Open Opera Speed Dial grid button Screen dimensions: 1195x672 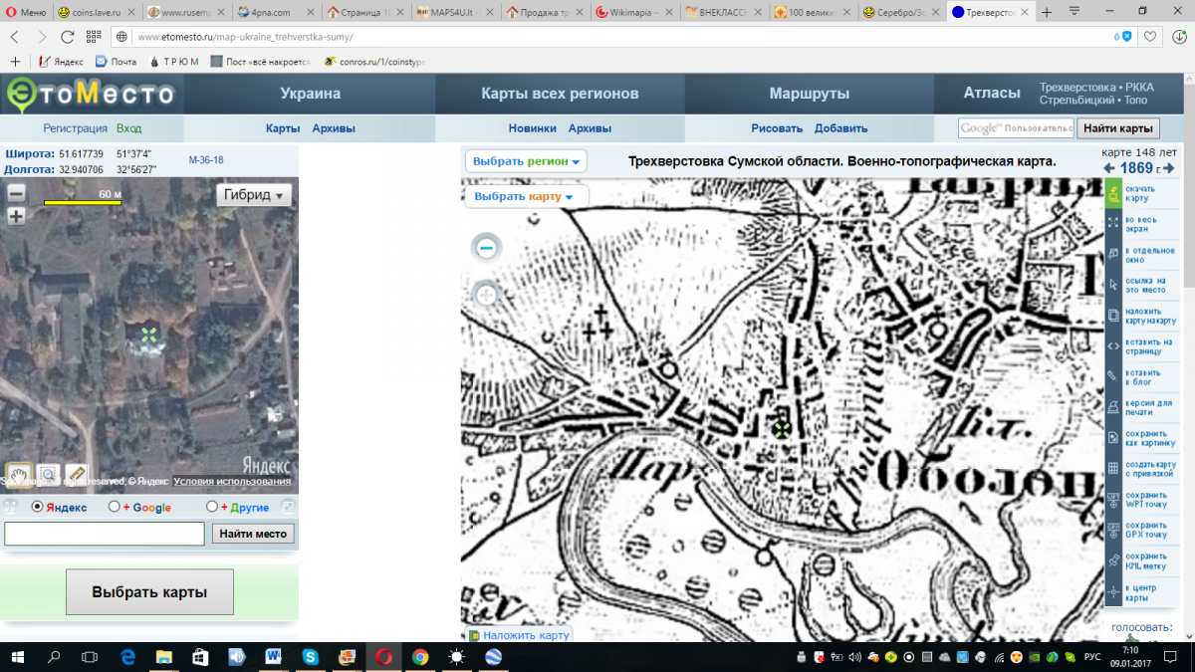tap(93, 36)
